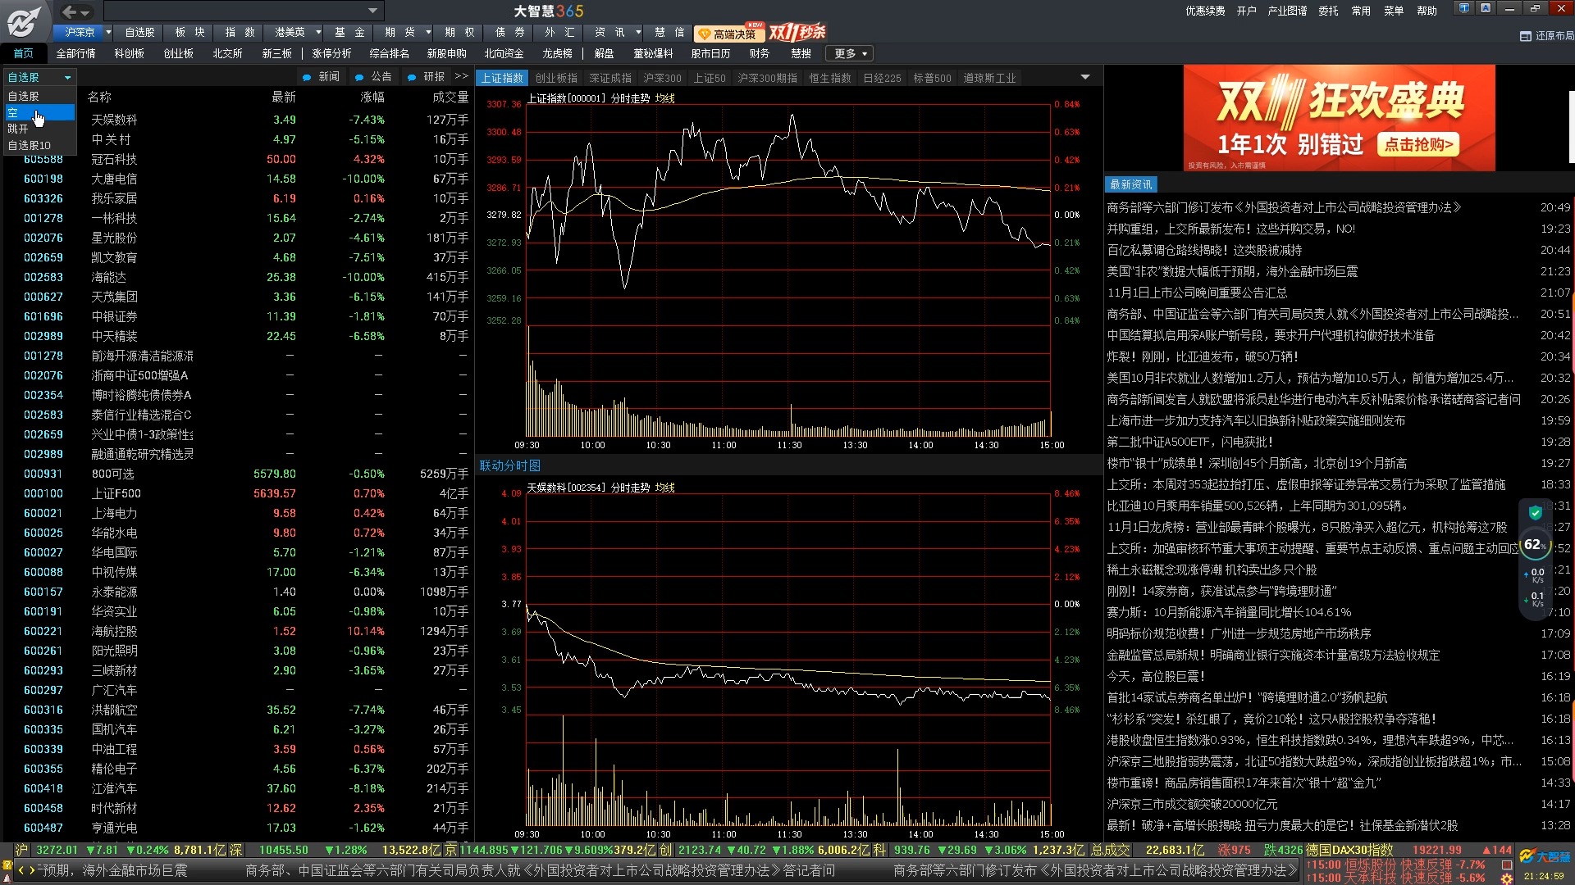The height and width of the screenshot is (885, 1575).
Task: Click the 公告 chat bubble icon
Action: click(359, 77)
